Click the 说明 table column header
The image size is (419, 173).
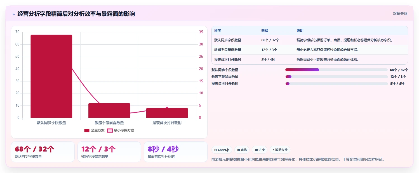point(300,31)
